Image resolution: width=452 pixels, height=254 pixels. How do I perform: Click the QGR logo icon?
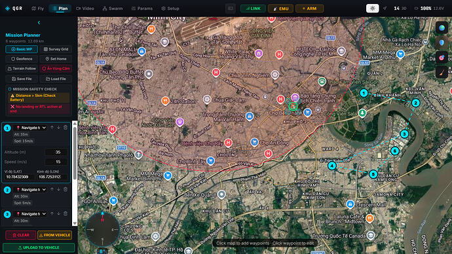pyautogui.click(x=7, y=9)
